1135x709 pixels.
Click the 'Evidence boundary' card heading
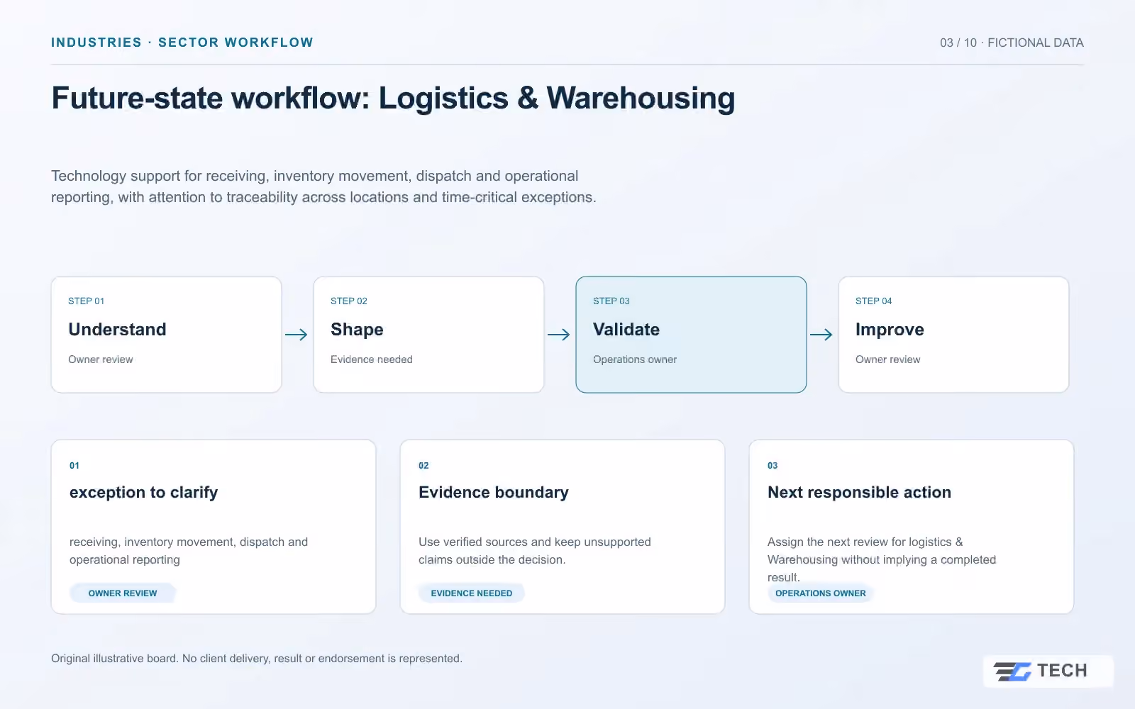click(494, 492)
